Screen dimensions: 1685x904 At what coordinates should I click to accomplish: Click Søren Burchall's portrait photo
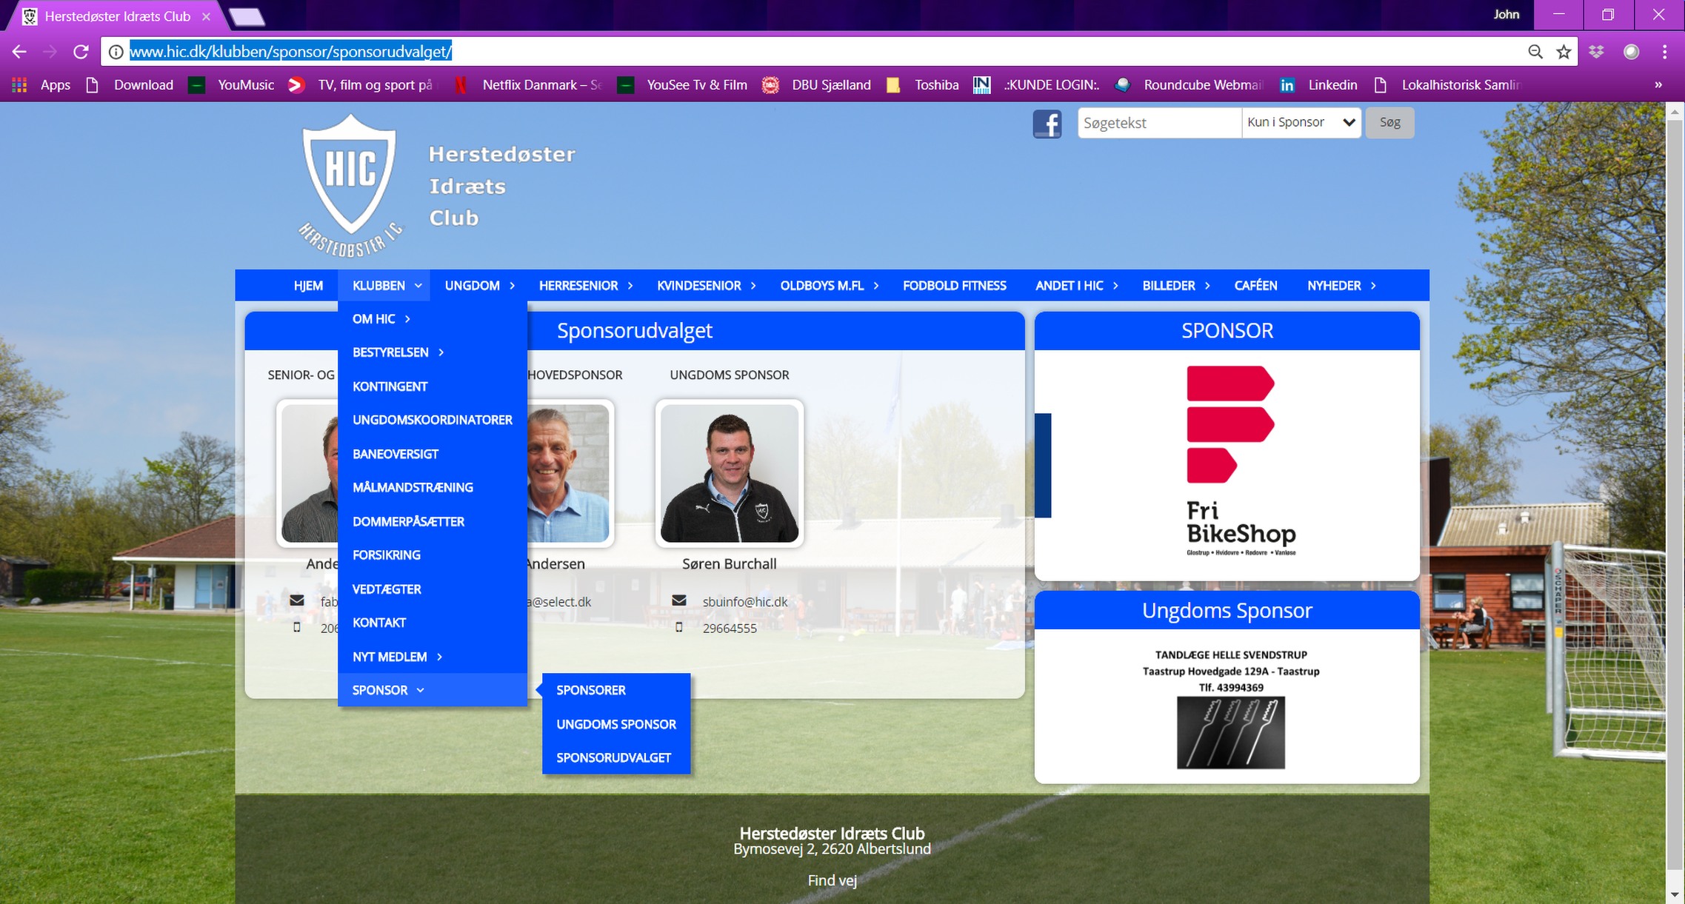click(x=729, y=473)
